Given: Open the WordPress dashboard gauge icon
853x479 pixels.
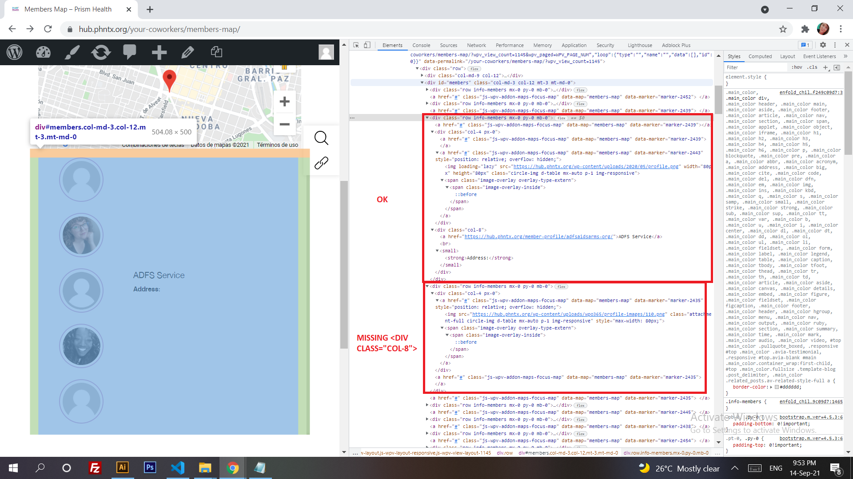Looking at the screenshot, I should pos(43,52).
